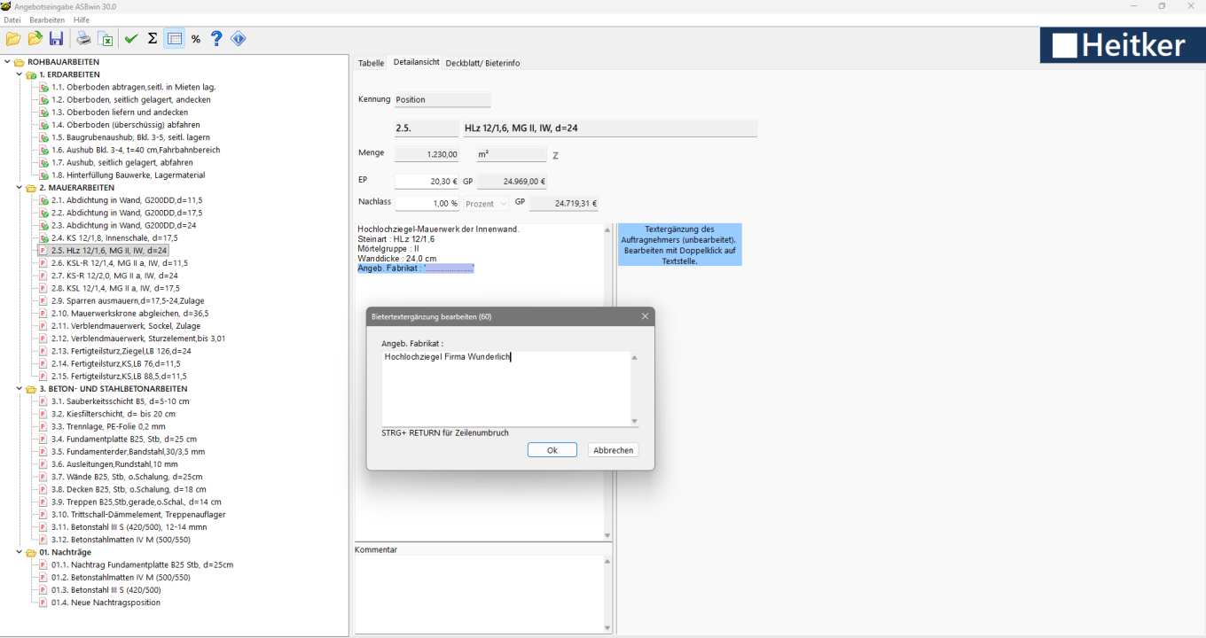Image resolution: width=1206 pixels, height=638 pixels.
Task: Open help with the blue question mark icon
Action: click(216, 38)
